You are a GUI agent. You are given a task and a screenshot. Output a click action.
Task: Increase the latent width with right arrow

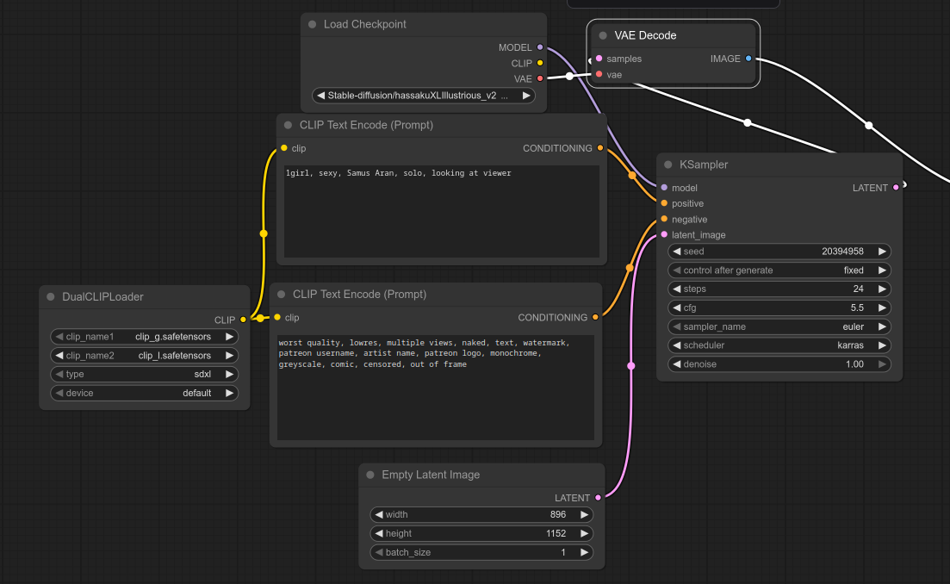click(x=584, y=514)
